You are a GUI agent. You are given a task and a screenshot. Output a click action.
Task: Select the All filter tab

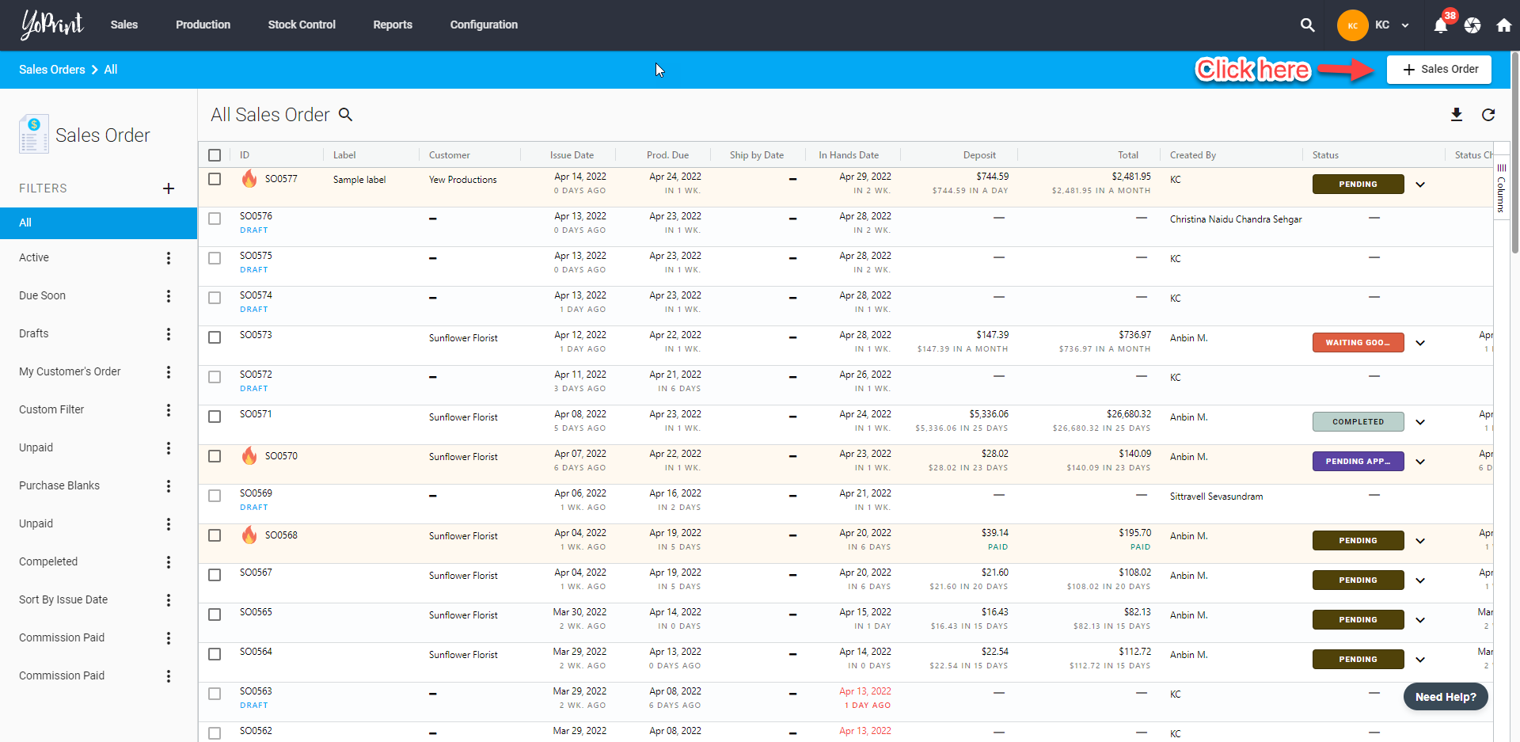click(98, 223)
